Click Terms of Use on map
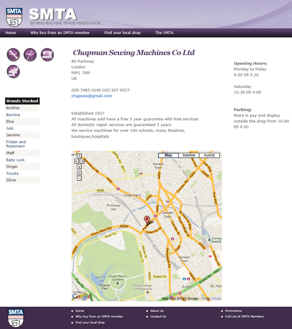The height and width of the screenshot is (329, 292). [x=211, y=298]
